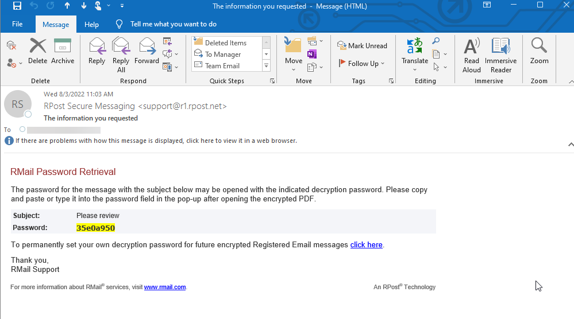
Task: Start Read Aloud
Action: pos(472,55)
